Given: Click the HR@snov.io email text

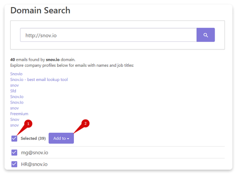Looking at the screenshot, I should pos(34,164).
